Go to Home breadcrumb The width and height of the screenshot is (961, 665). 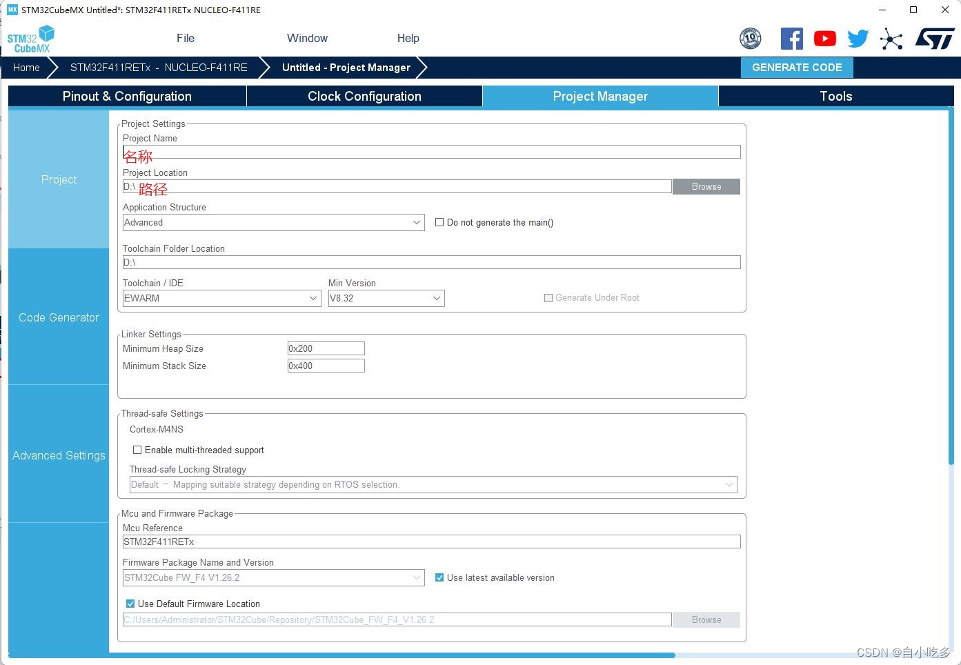(x=26, y=68)
